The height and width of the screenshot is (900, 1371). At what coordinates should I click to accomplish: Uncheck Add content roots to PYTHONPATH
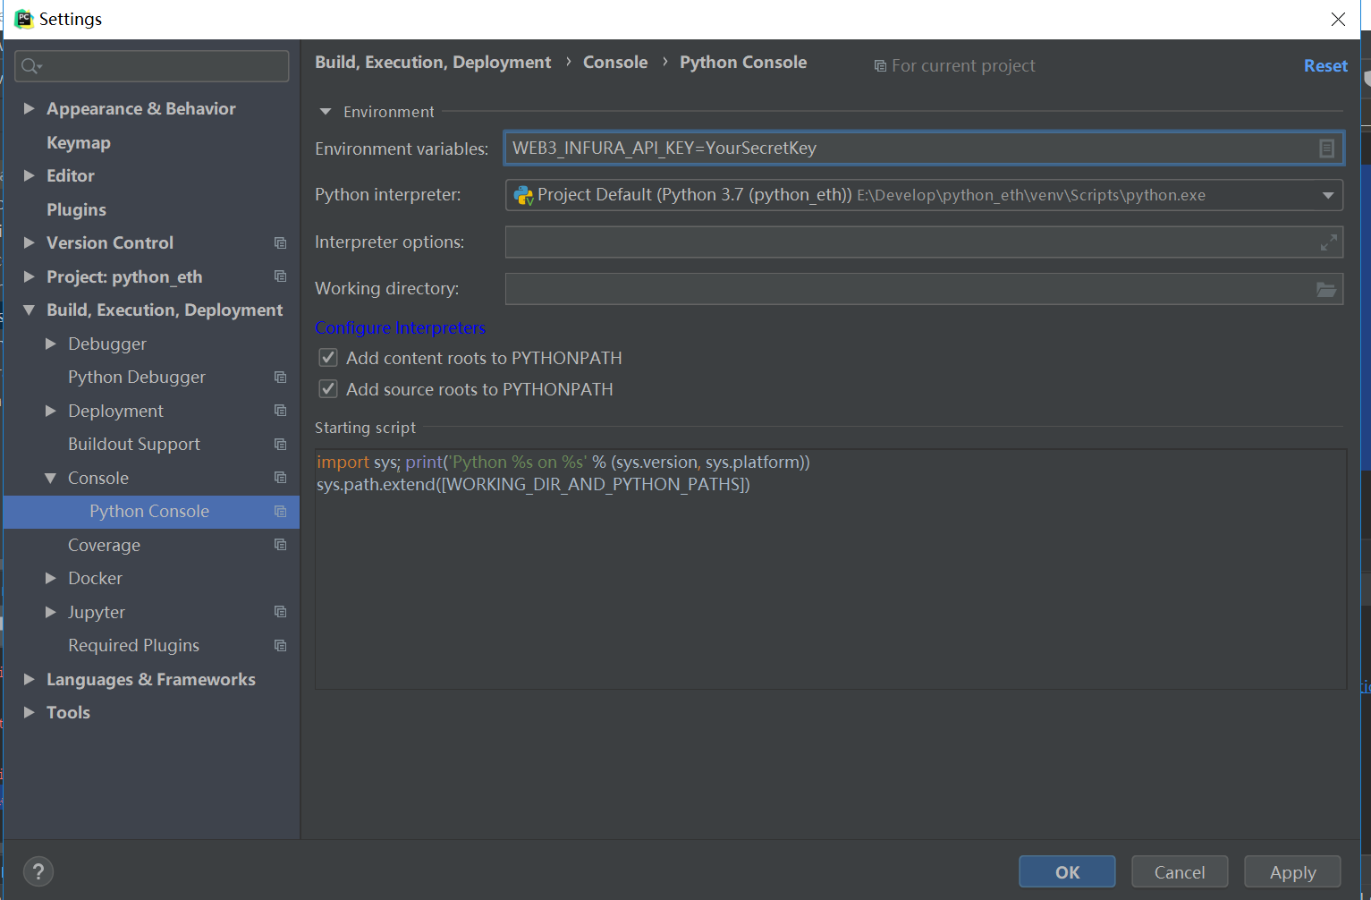(328, 357)
